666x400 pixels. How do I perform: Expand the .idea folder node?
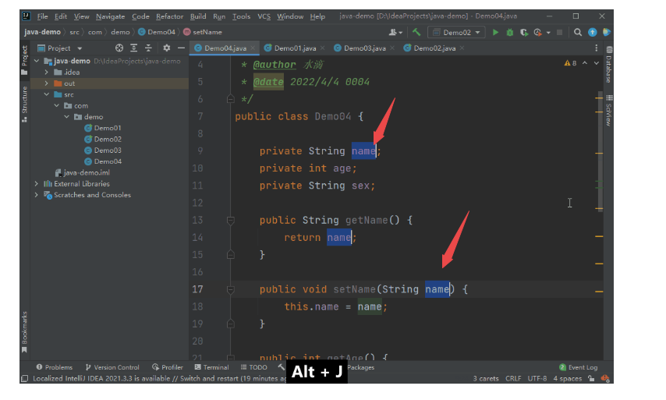click(46, 73)
